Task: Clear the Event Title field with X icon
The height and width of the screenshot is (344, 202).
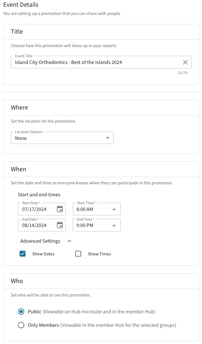Action: [x=185, y=62]
